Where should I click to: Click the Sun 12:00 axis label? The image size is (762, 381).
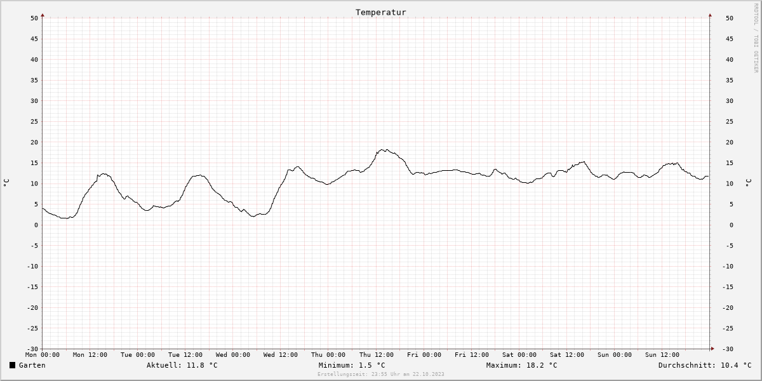(662, 355)
